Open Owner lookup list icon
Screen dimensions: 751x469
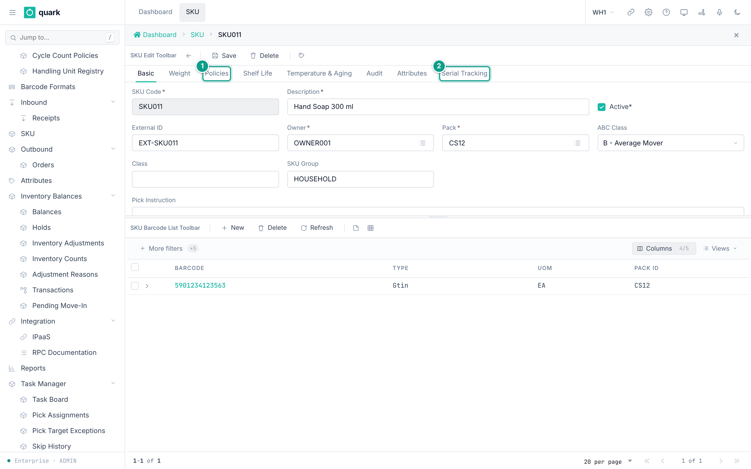pos(422,143)
